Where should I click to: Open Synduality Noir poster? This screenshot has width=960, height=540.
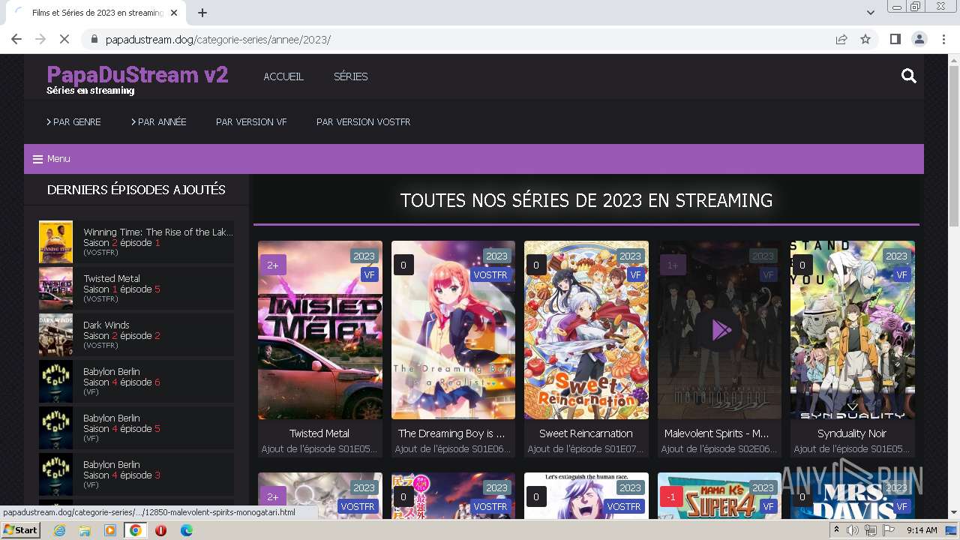click(853, 330)
